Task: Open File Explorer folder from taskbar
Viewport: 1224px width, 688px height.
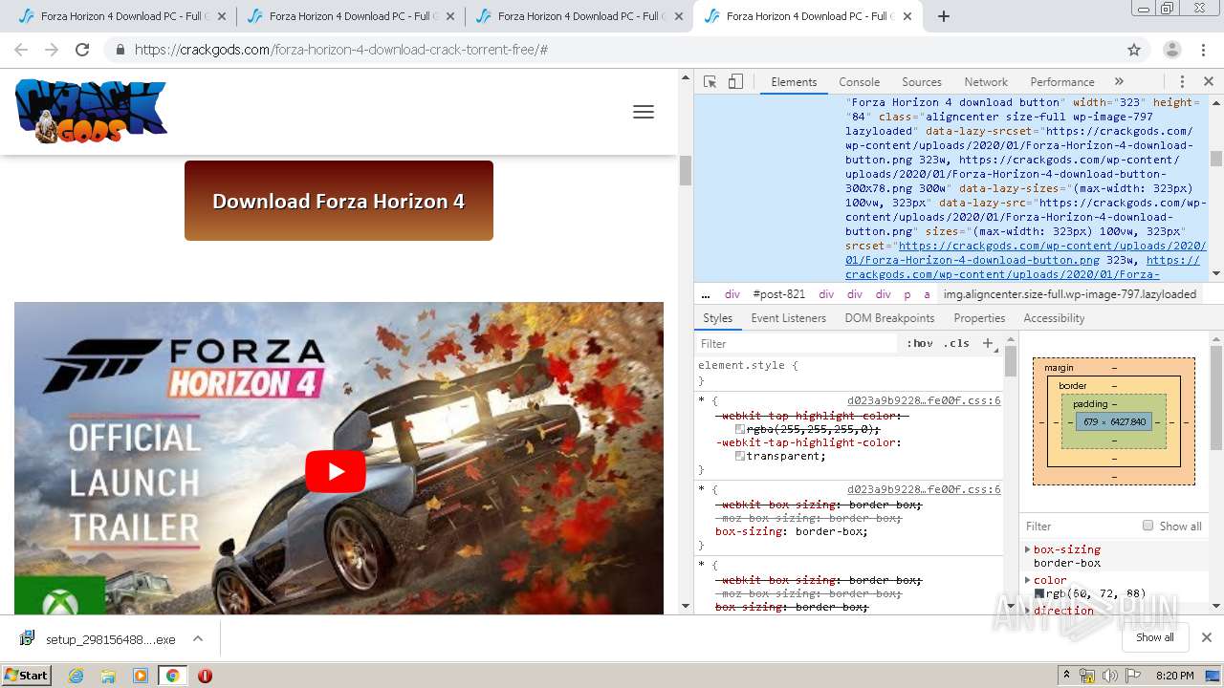Action: pyautogui.click(x=108, y=676)
